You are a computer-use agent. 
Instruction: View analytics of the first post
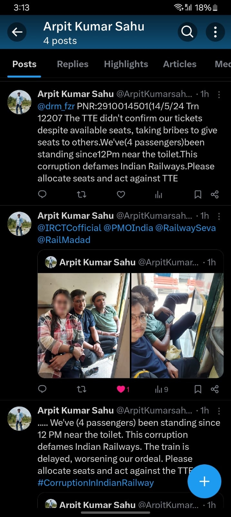click(x=159, y=194)
